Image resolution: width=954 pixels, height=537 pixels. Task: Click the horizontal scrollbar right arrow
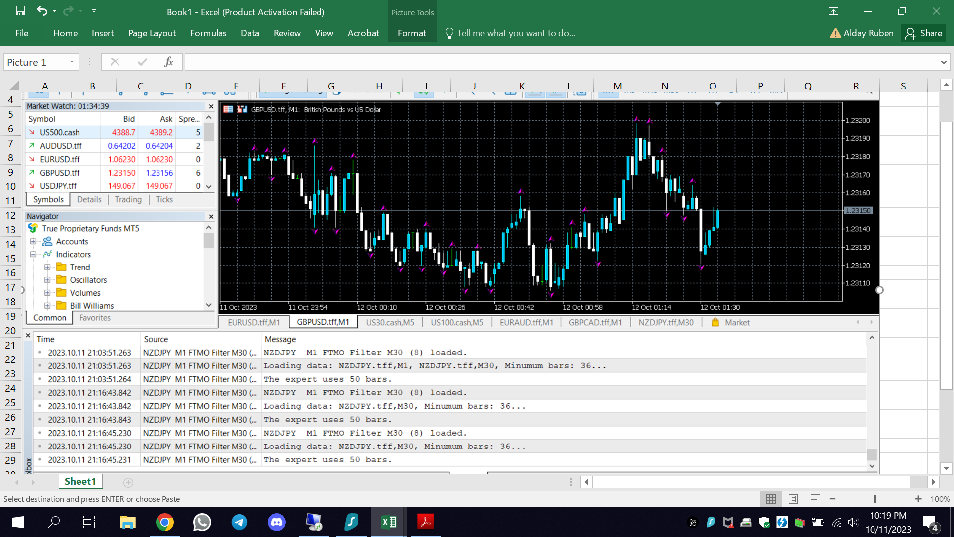934,482
